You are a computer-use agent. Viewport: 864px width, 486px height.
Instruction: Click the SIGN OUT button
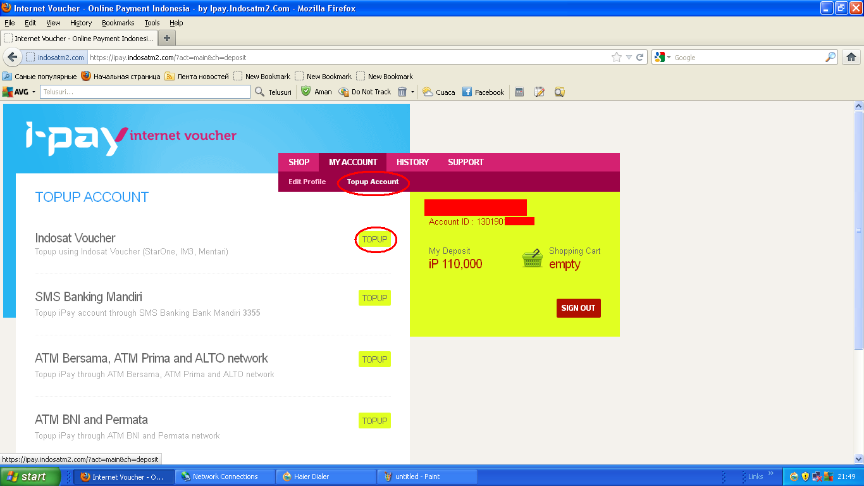[579, 308]
